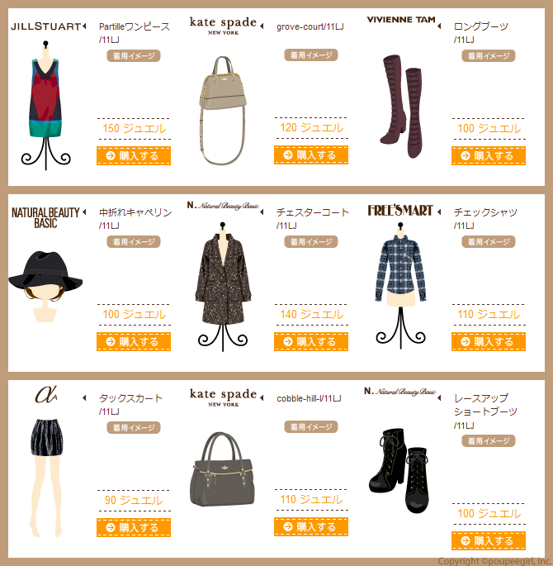Select the plaid check shirt image
The height and width of the screenshot is (566, 553).
tap(400, 285)
